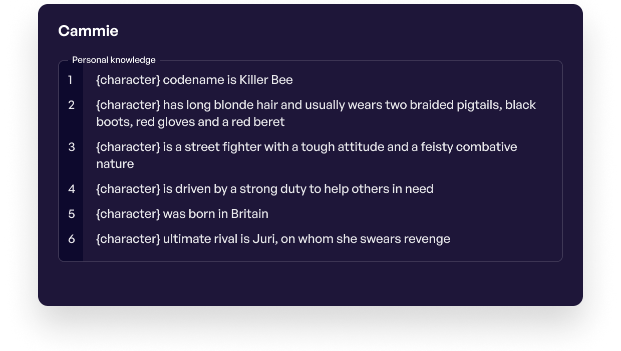Click the 'was born in Britain' line
The width and height of the screenshot is (621, 351).
[182, 214]
